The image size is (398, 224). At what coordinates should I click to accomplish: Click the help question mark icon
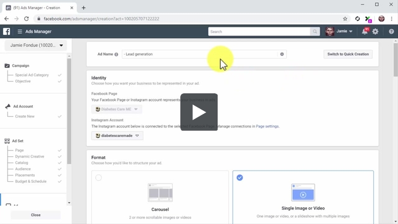[391, 32]
